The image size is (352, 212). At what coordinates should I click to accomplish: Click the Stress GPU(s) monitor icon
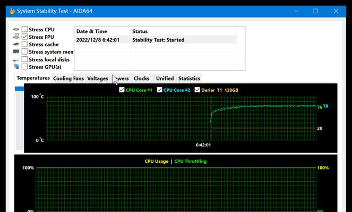(16, 66)
